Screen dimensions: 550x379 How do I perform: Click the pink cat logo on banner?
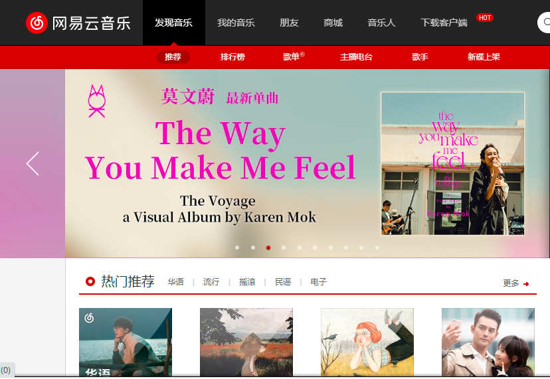click(x=96, y=101)
